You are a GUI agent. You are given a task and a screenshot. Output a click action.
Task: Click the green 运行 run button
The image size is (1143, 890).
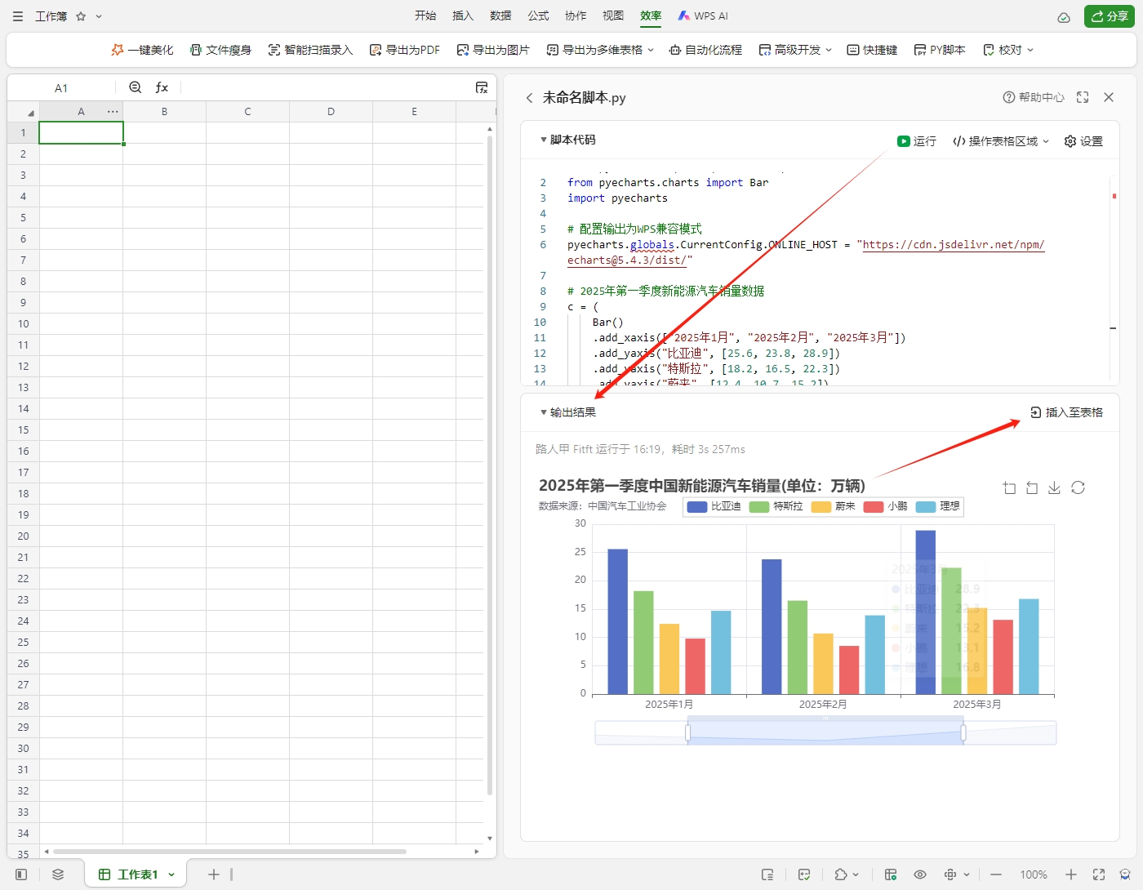pyautogui.click(x=917, y=141)
